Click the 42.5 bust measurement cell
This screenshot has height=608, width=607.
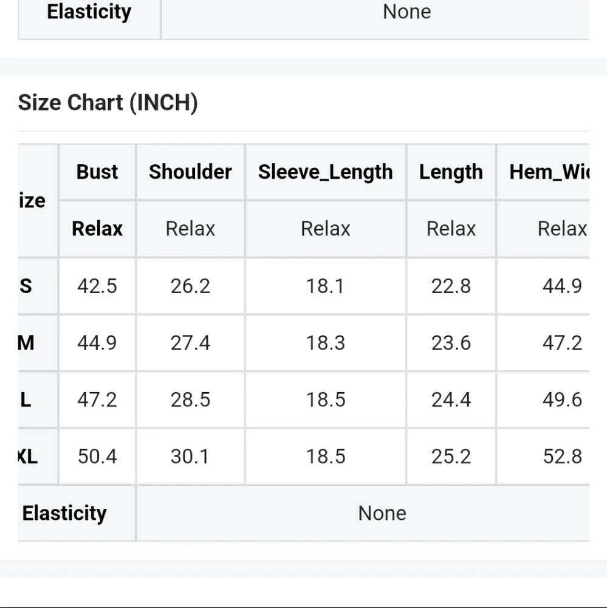pos(97,286)
